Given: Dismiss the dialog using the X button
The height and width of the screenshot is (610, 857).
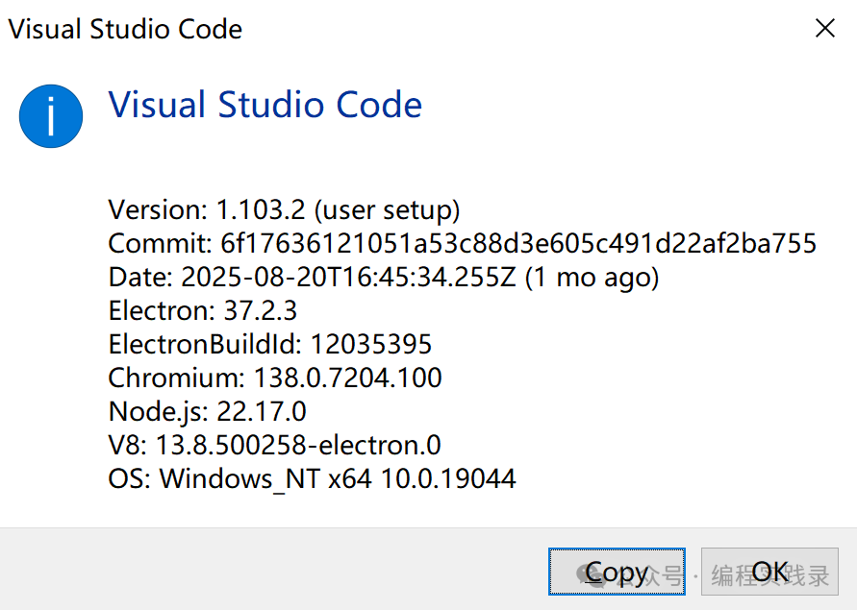Looking at the screenshot, I should (x=825, y=28).
